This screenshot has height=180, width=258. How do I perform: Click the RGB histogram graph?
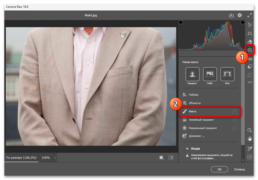(x=212, y=35)
